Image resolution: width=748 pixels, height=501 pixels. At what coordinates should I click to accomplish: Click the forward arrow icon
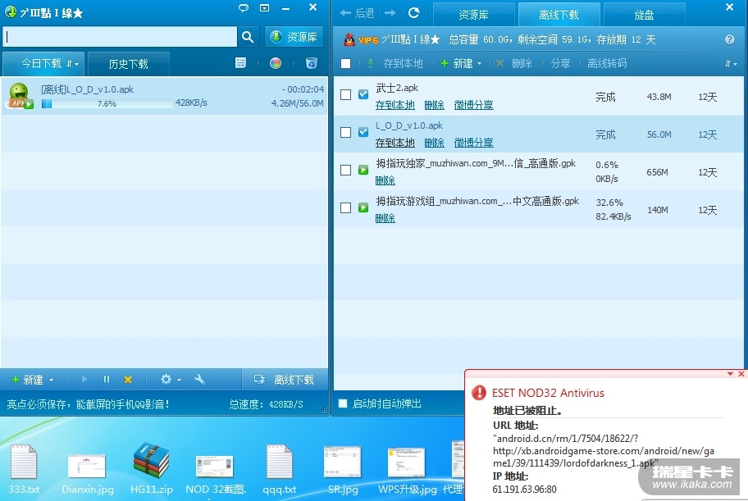pos(390,13)
